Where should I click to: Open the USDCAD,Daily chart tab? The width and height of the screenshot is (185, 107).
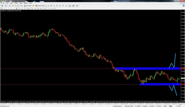click(x=167, y=104)
